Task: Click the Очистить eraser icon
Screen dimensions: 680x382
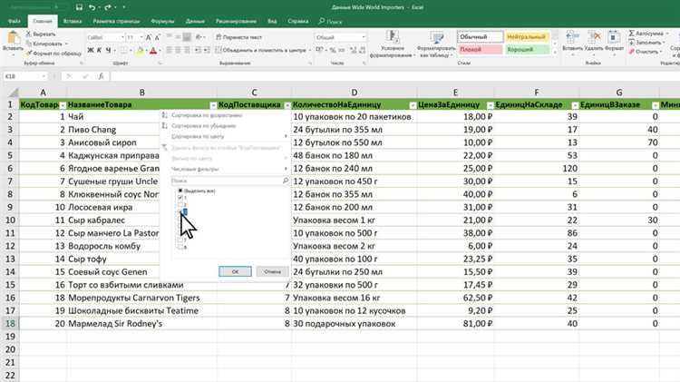Action: click(632, 52)
